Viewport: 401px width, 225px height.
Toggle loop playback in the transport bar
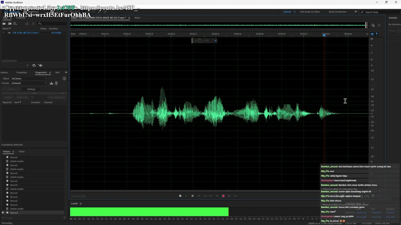pyautogui.click(x=229, y=196)
